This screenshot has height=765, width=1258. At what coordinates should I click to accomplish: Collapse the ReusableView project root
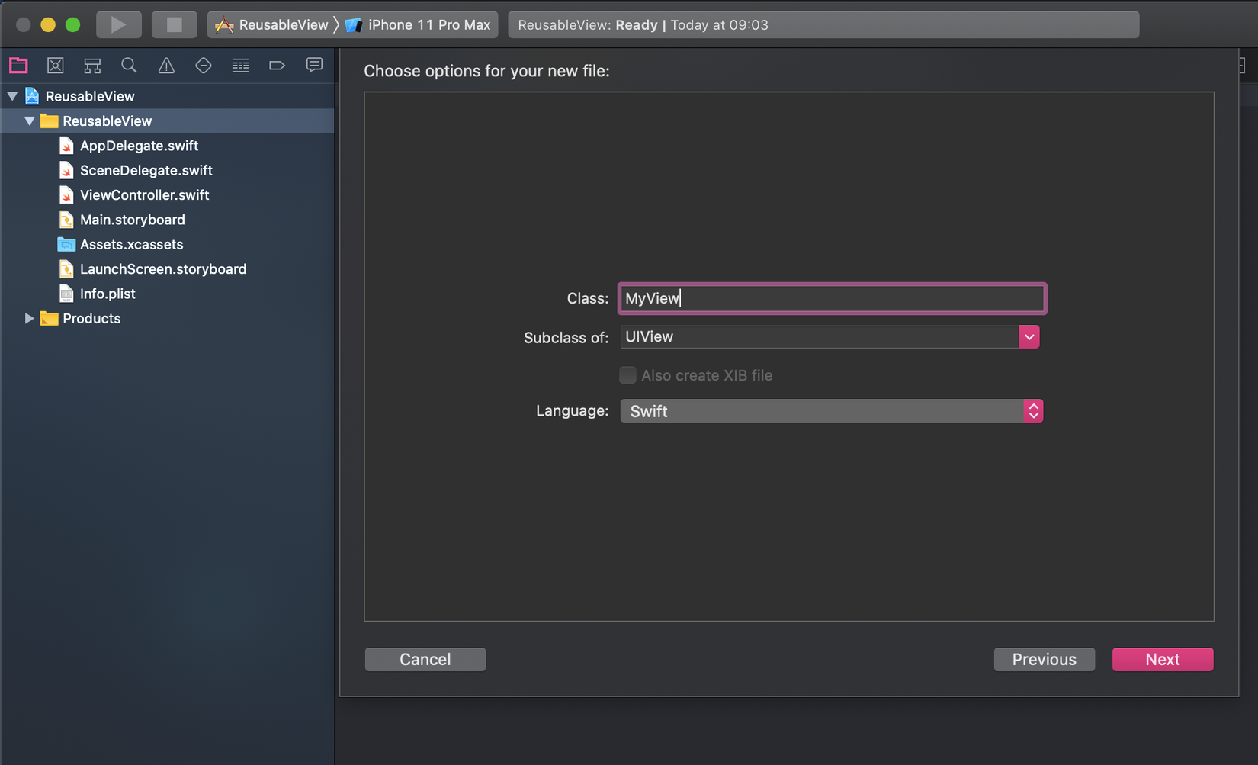point(12,96)
